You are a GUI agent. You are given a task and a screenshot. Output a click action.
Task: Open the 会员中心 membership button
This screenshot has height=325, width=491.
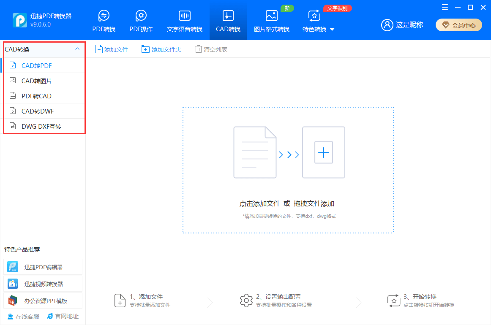coord(458,25)
